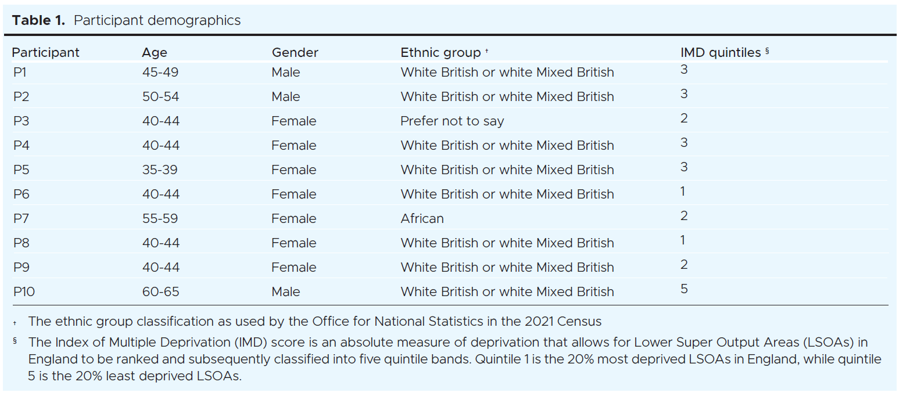This screenshot has width=899, height=396.
Task: Click the IMD quintiles column header
Action: point(720,52)
